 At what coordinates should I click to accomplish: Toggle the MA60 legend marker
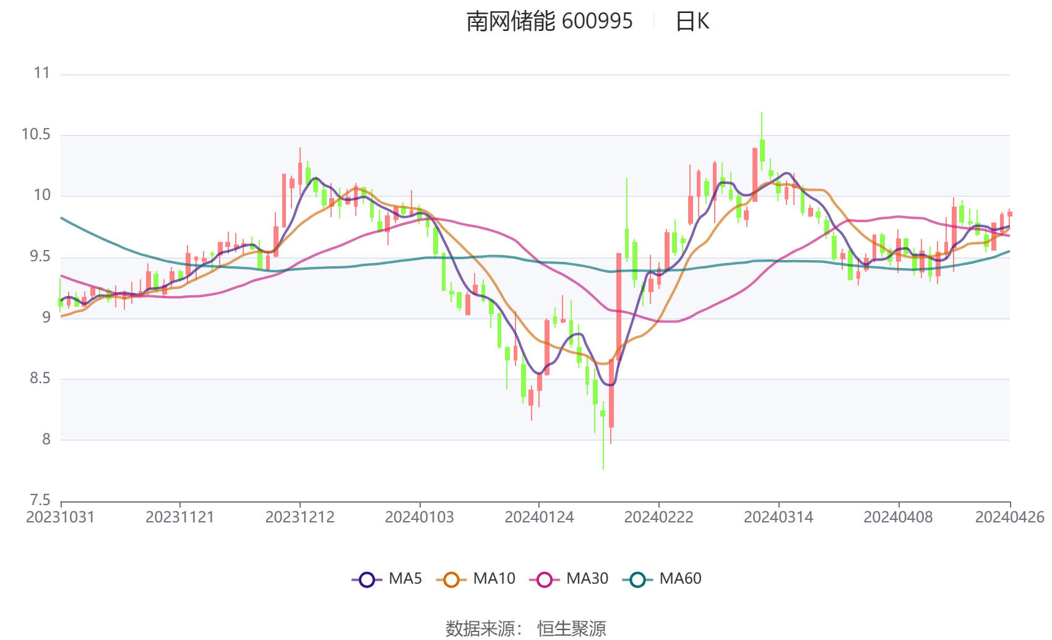(x=637, y=579)
